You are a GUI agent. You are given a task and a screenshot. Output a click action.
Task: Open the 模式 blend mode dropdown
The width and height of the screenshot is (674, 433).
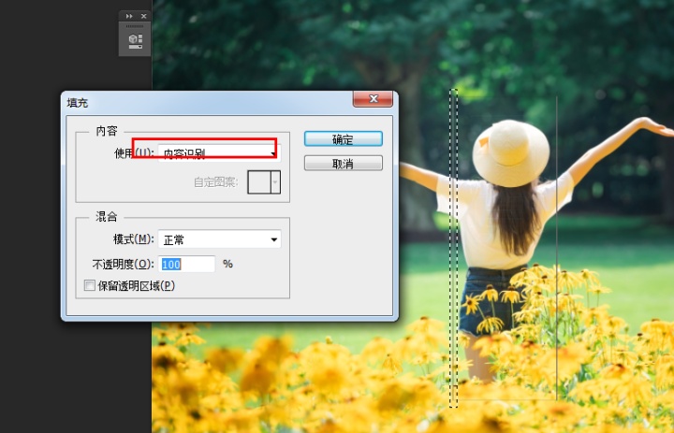tap(219, 239)
